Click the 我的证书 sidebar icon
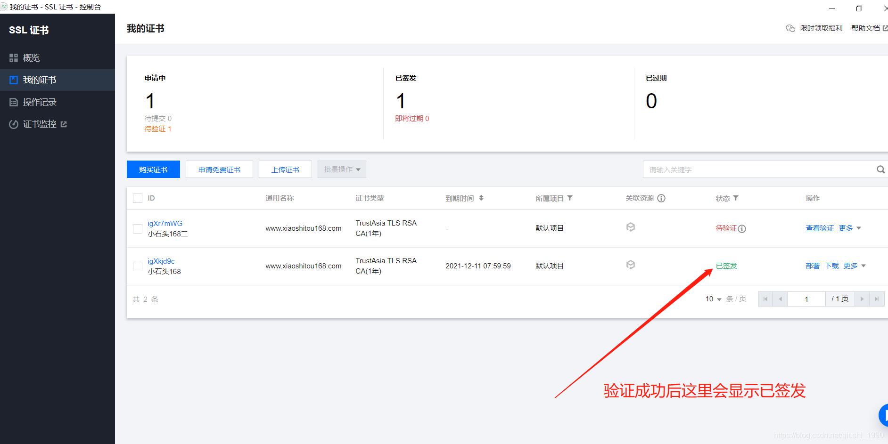The height and width of the screenshot is (444, 888). point(14,80)
